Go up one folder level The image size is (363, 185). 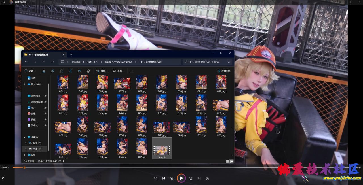coord(44,62)
